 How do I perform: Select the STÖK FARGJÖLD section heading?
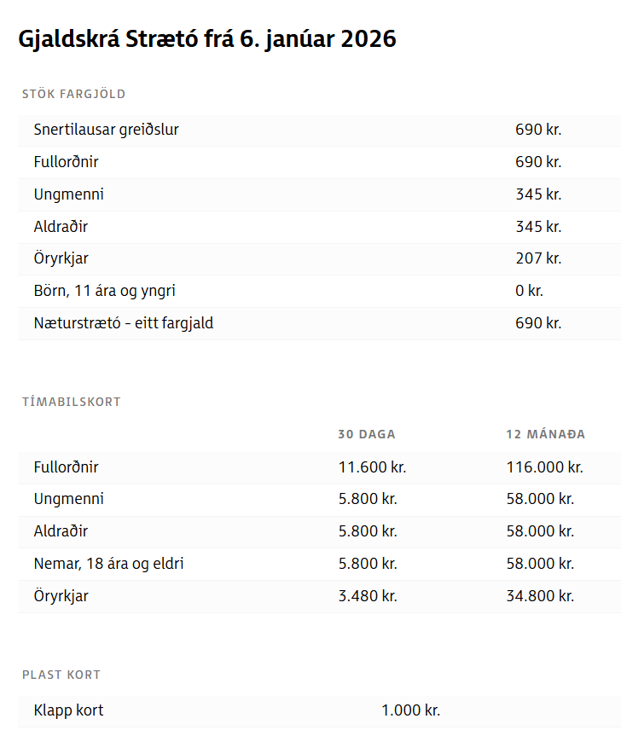(x=74, y=94)
